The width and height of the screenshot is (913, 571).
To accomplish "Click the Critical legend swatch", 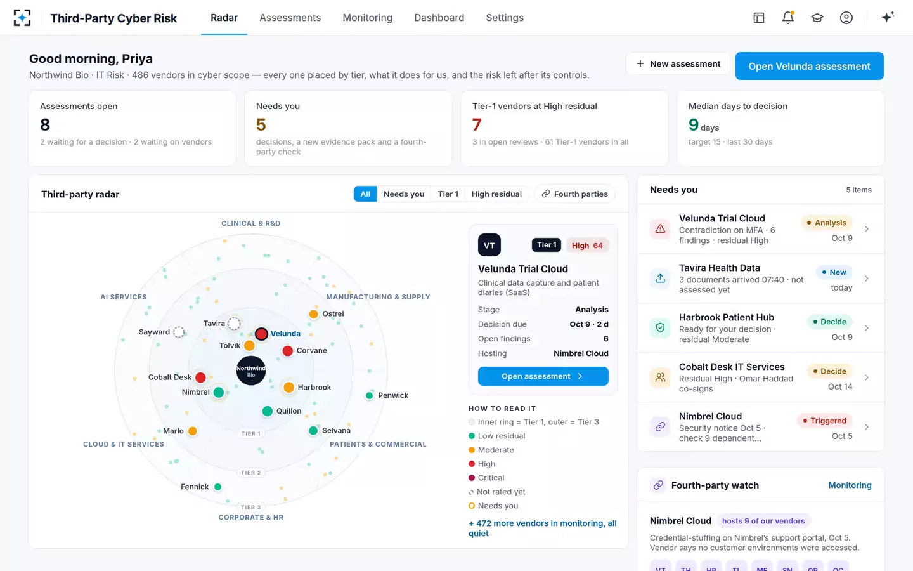I will [x=472, y=478].
